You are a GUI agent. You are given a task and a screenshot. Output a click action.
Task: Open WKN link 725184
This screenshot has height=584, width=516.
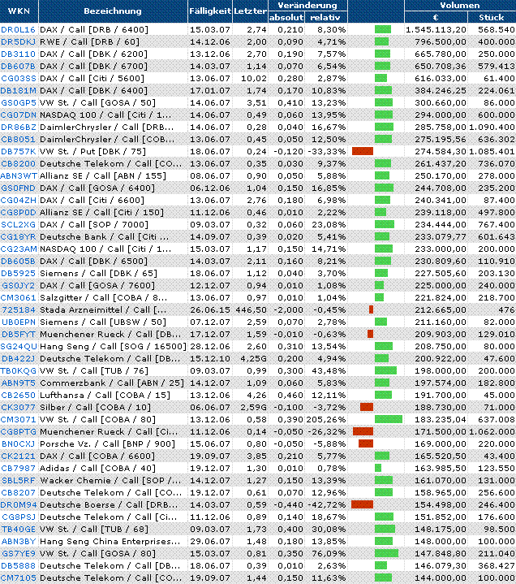pyautogui.click(x=19, y=310)
